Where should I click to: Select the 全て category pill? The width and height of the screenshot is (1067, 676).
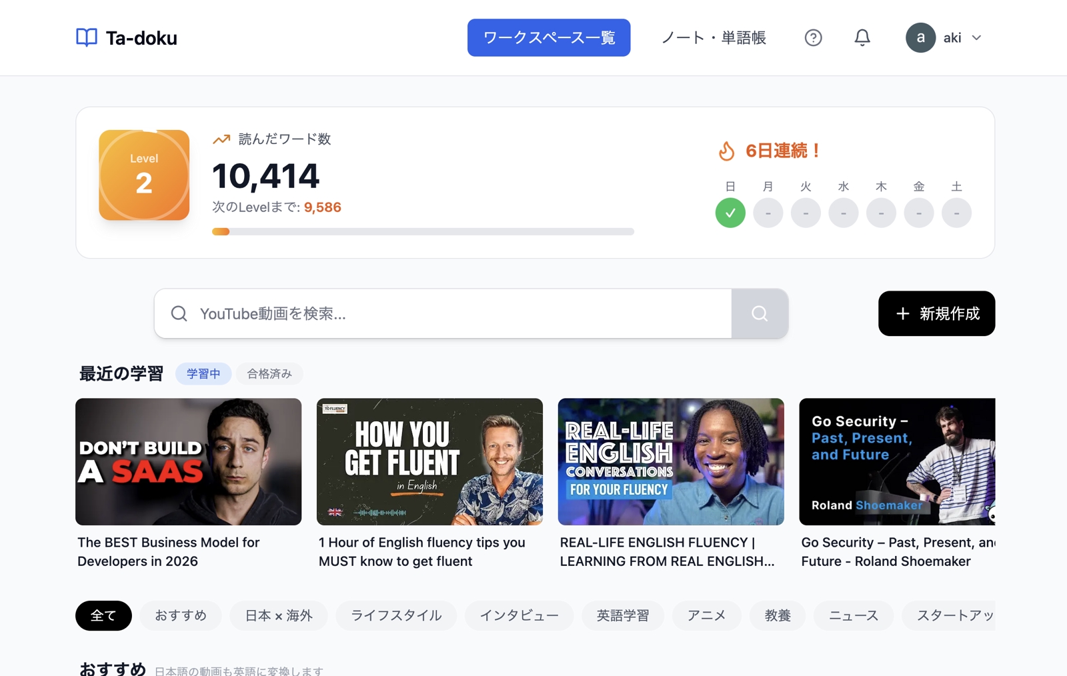click(x=103, y=615)
